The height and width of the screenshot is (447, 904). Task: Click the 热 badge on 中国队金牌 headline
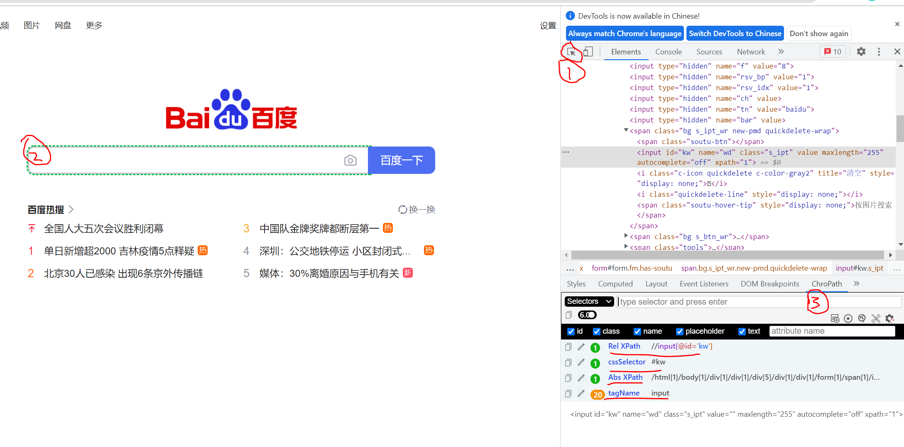tap(388, 228)
